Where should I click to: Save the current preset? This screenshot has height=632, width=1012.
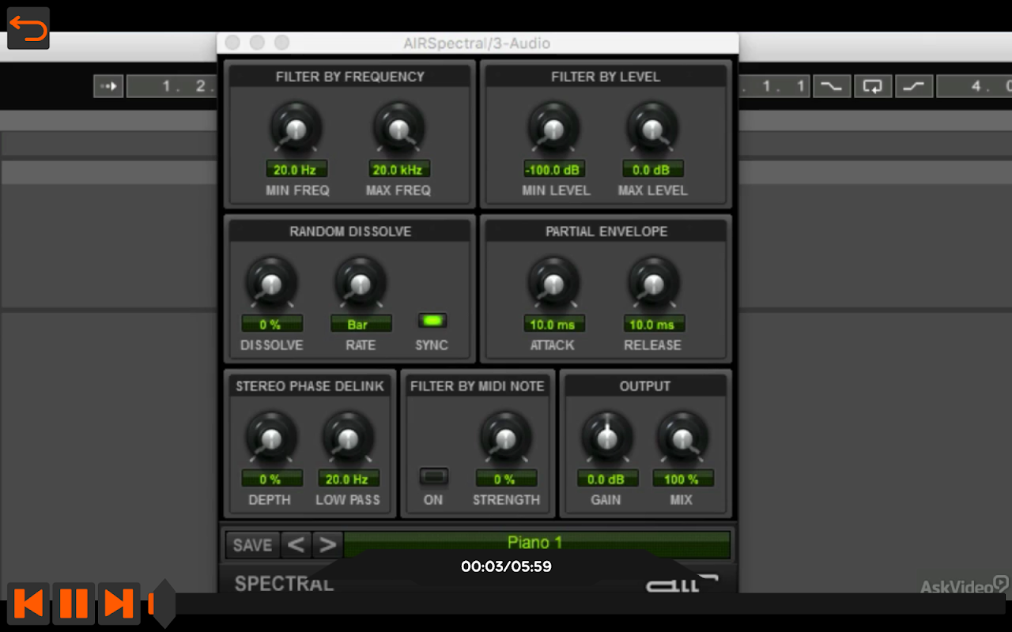(253, 545)
